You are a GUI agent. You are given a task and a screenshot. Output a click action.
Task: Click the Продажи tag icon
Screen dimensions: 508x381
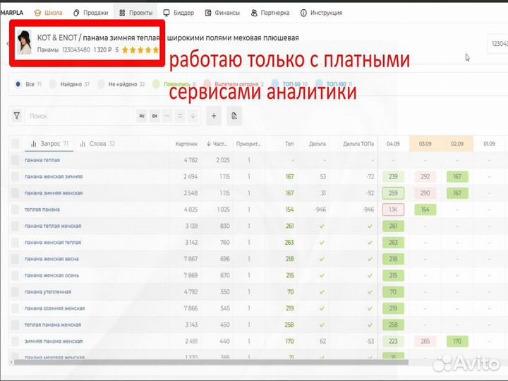point(76,13)
